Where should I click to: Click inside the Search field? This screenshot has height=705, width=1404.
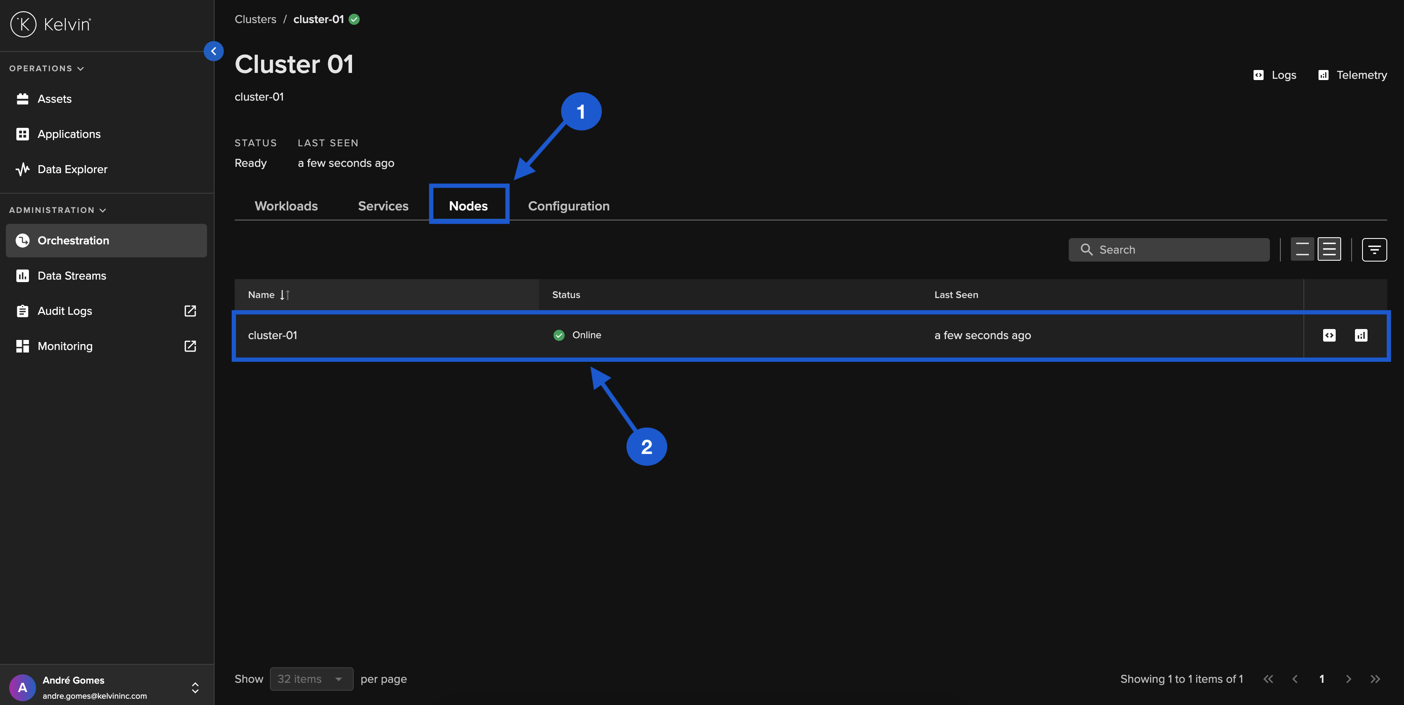[1168, 249]
